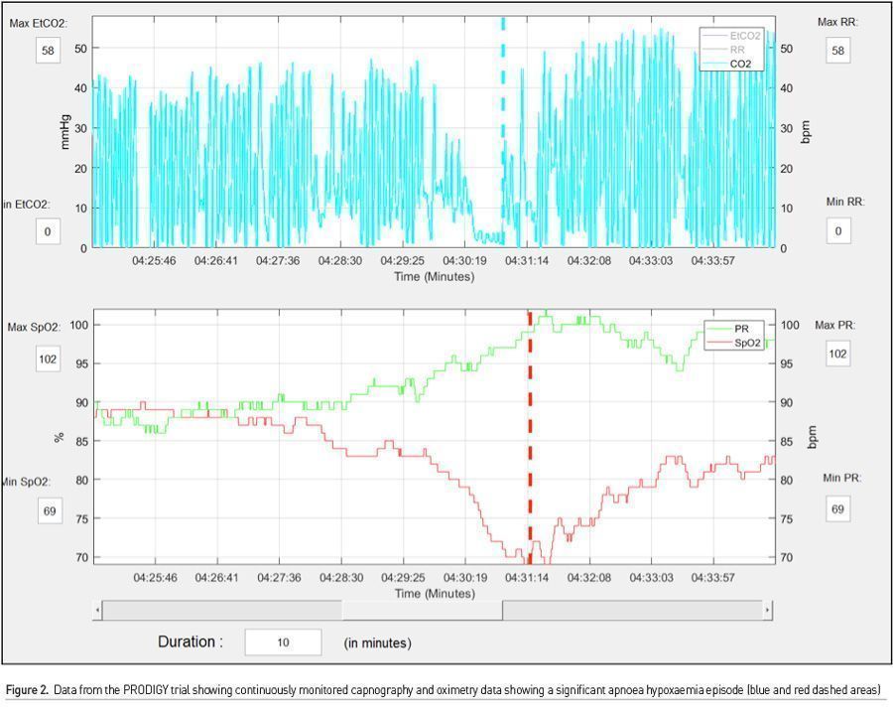
Task: Select the Min EtCO2 value box
Action: (48, 231)
